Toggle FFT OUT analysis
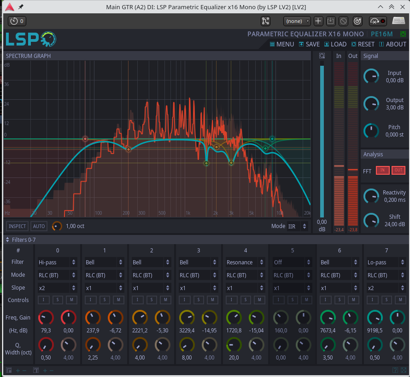Image resolution: width=410 pixels, height=377 pixels. (398, 171)
